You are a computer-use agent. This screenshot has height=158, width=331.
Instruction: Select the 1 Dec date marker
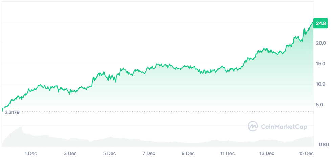pos(31,153)
